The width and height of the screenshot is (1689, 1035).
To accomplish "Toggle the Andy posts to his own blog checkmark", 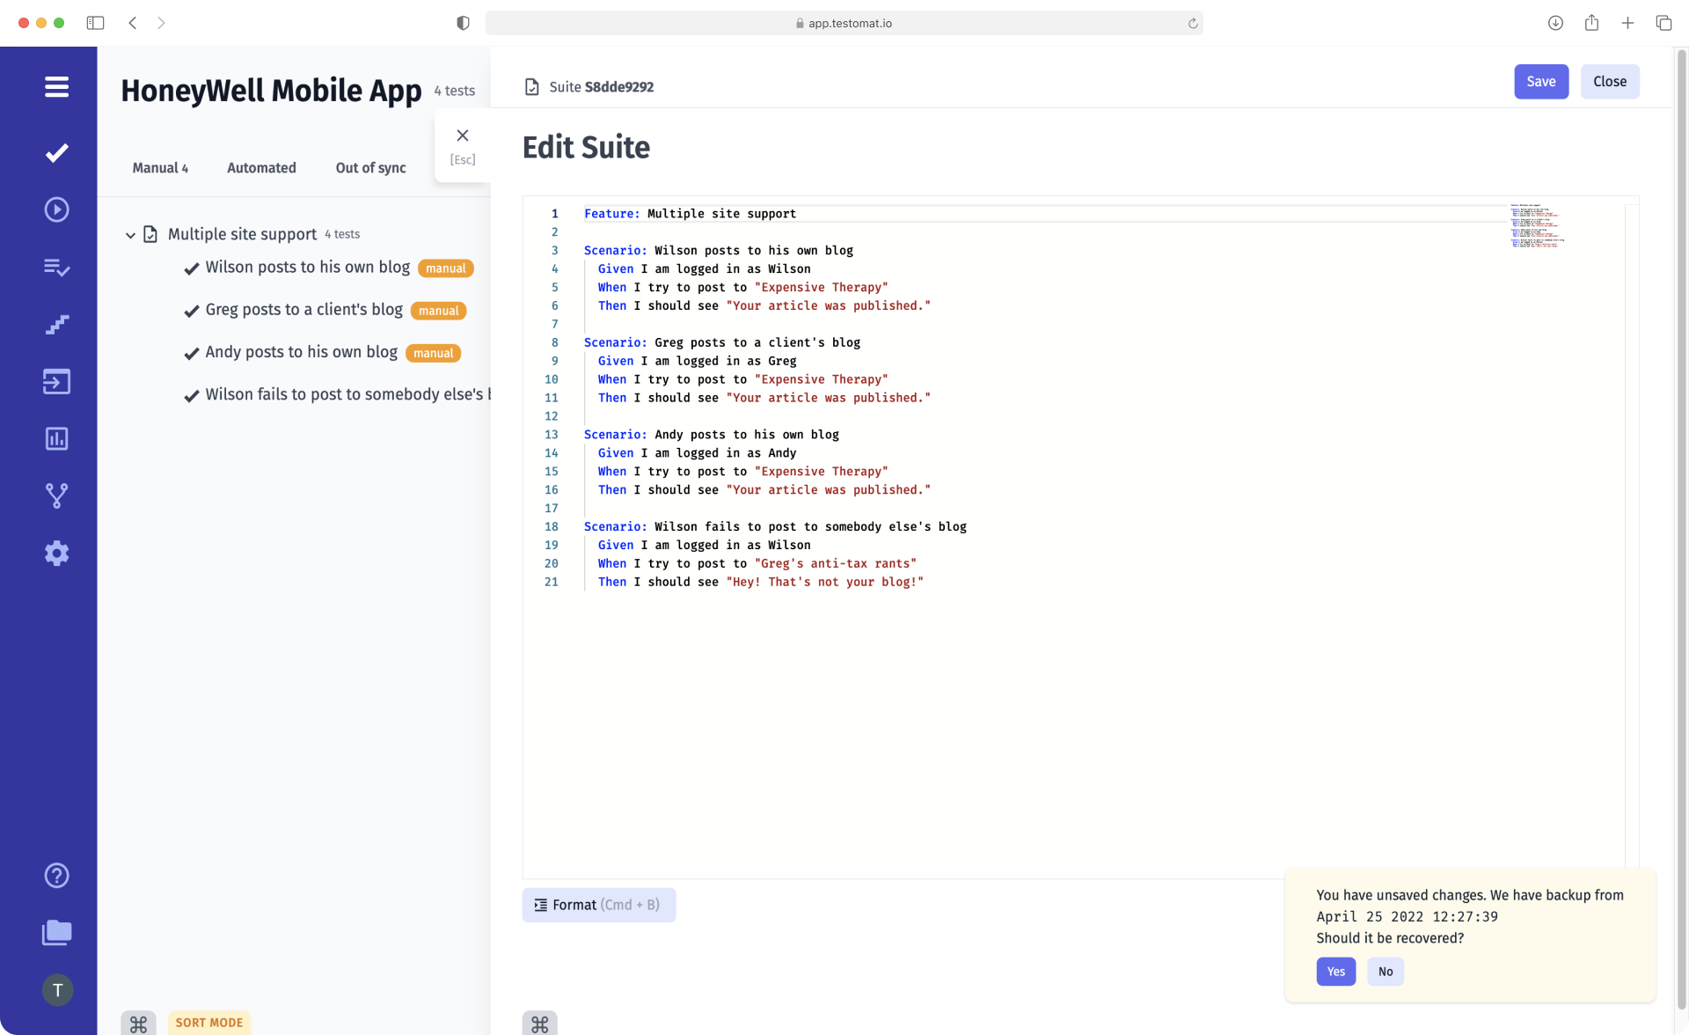I will pos(191,353).
